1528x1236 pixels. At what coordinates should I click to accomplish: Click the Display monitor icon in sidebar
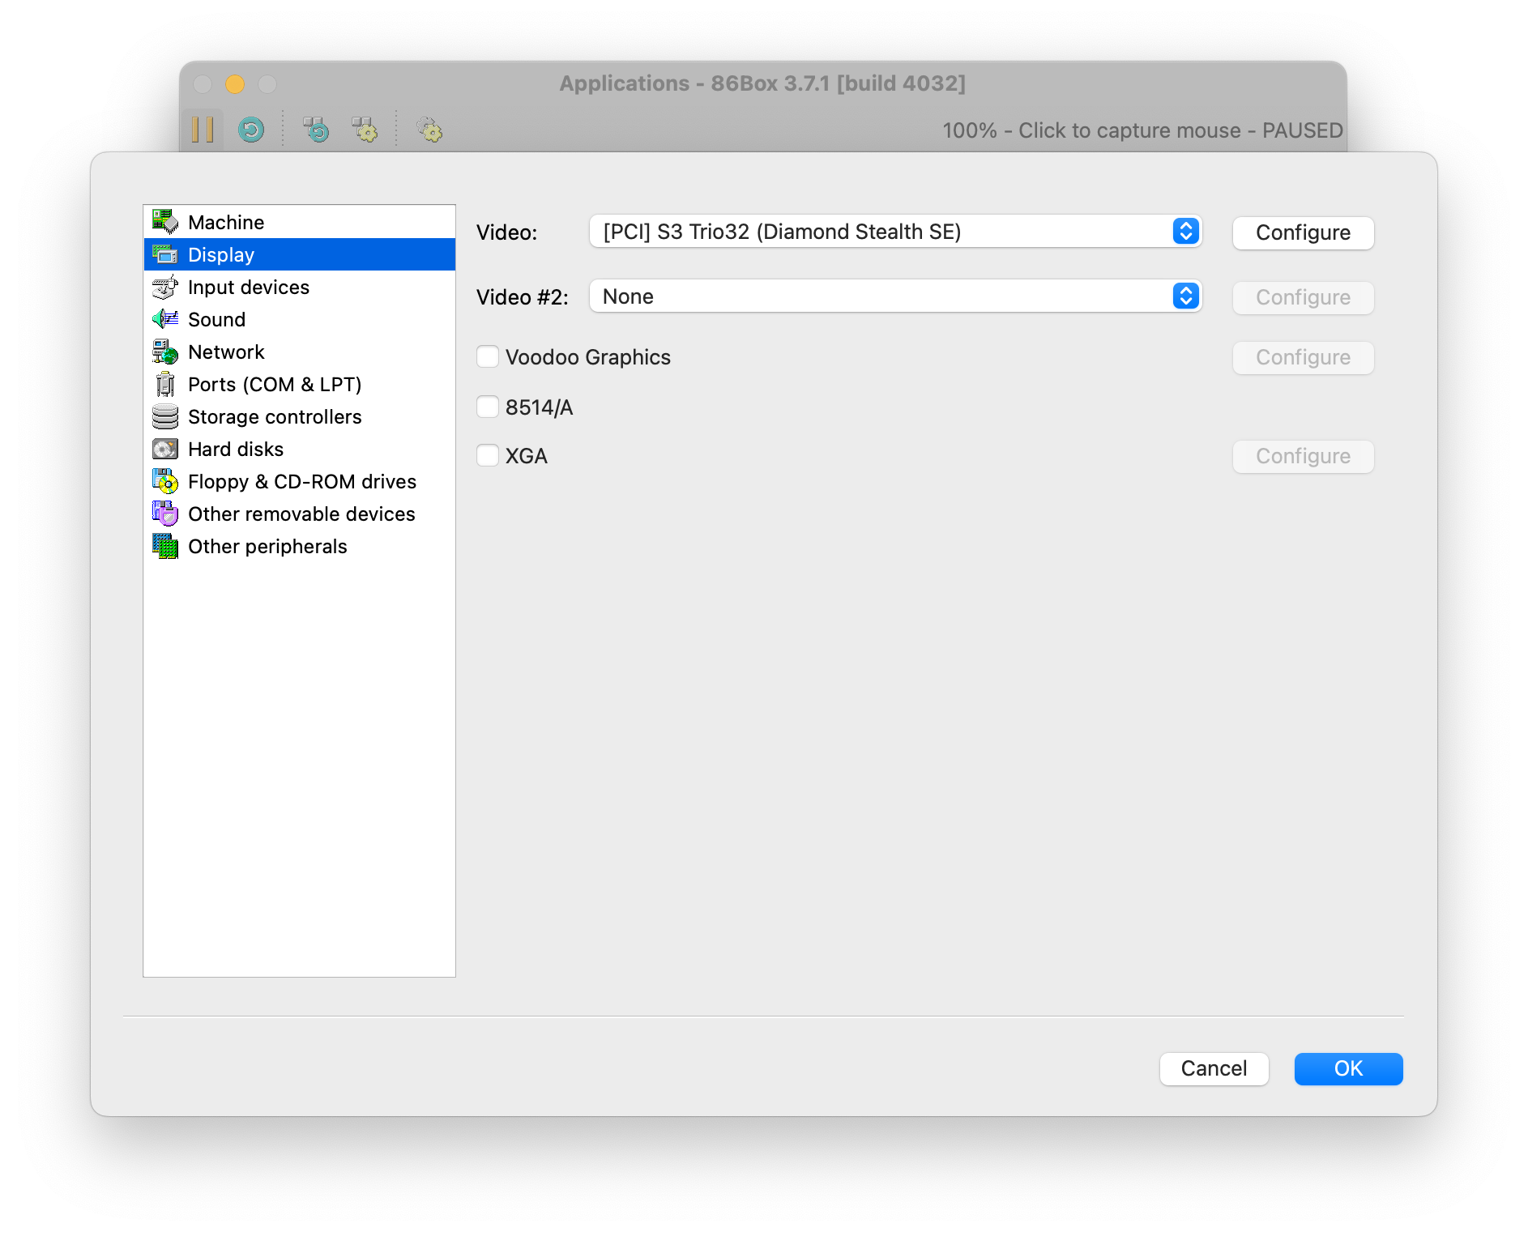(165, 254)
